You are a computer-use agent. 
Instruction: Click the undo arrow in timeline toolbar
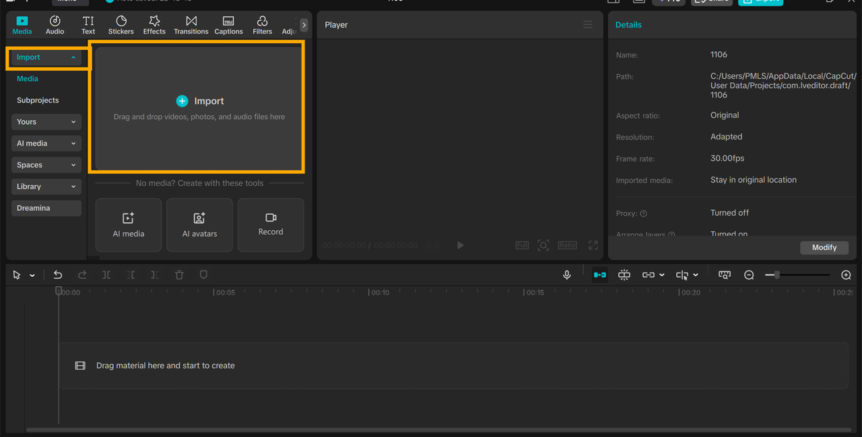coord(58,275)
